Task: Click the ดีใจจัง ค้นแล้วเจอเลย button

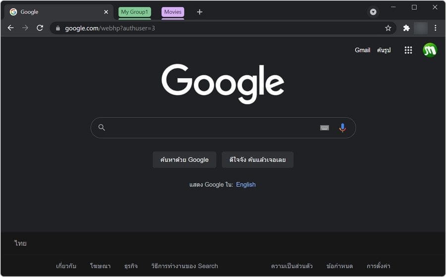Action: pyautogui.click(x=257, y=160)
